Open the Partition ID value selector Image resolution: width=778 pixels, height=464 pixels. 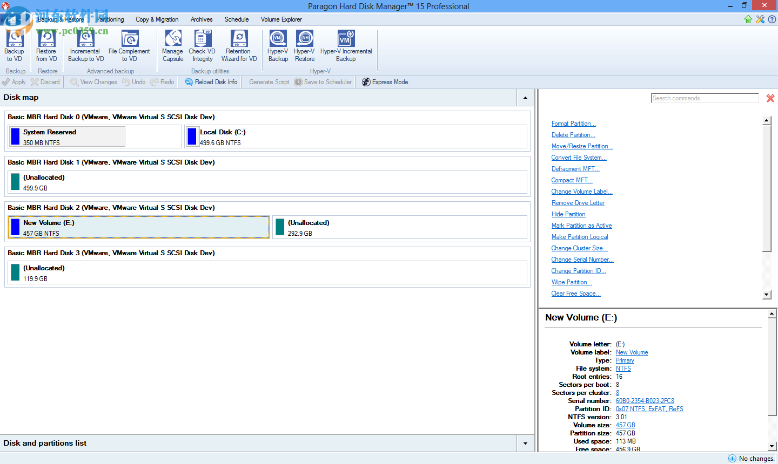[649, 409]
